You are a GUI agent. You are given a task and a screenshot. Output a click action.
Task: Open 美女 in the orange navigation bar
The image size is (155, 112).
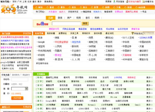[85, 7]
